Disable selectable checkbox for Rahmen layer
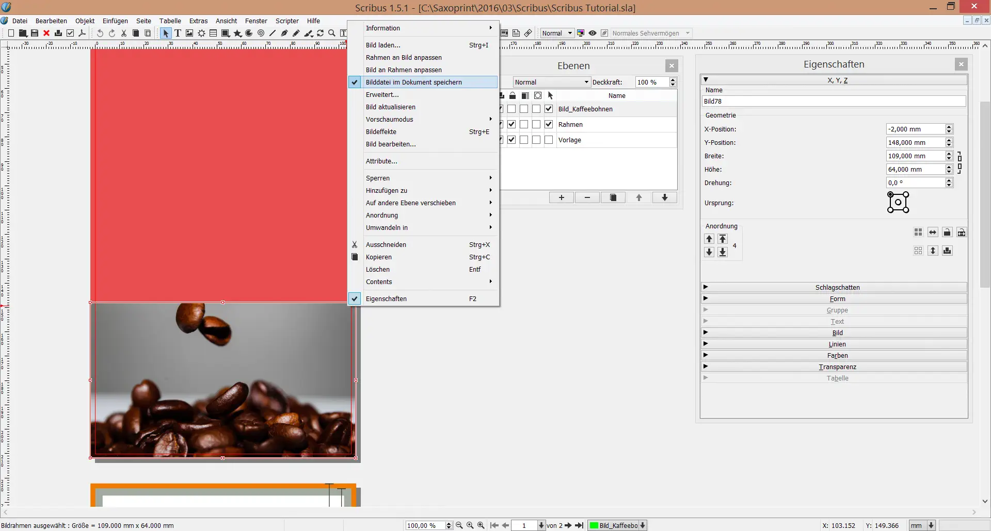Image resolution: width=991 pixels, height=531 pixels. (549, 124)
